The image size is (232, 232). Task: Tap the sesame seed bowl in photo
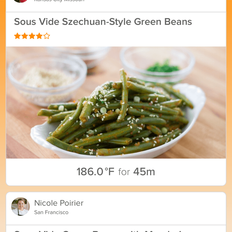pos(47,81)
